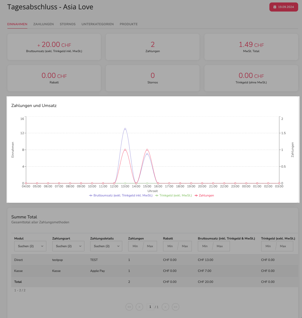Open the Zahlungen tab
Image resolution: width=302 pixels, height=318 pixels.
click(44, 24)
